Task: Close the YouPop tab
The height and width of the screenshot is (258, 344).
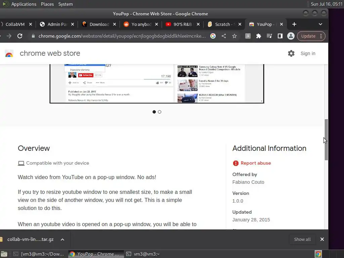Action: [282, 24]
